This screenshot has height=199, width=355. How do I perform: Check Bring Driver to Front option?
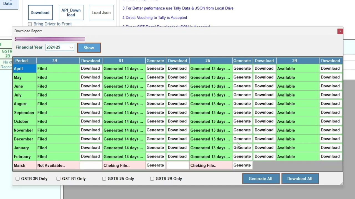(30, 24)
